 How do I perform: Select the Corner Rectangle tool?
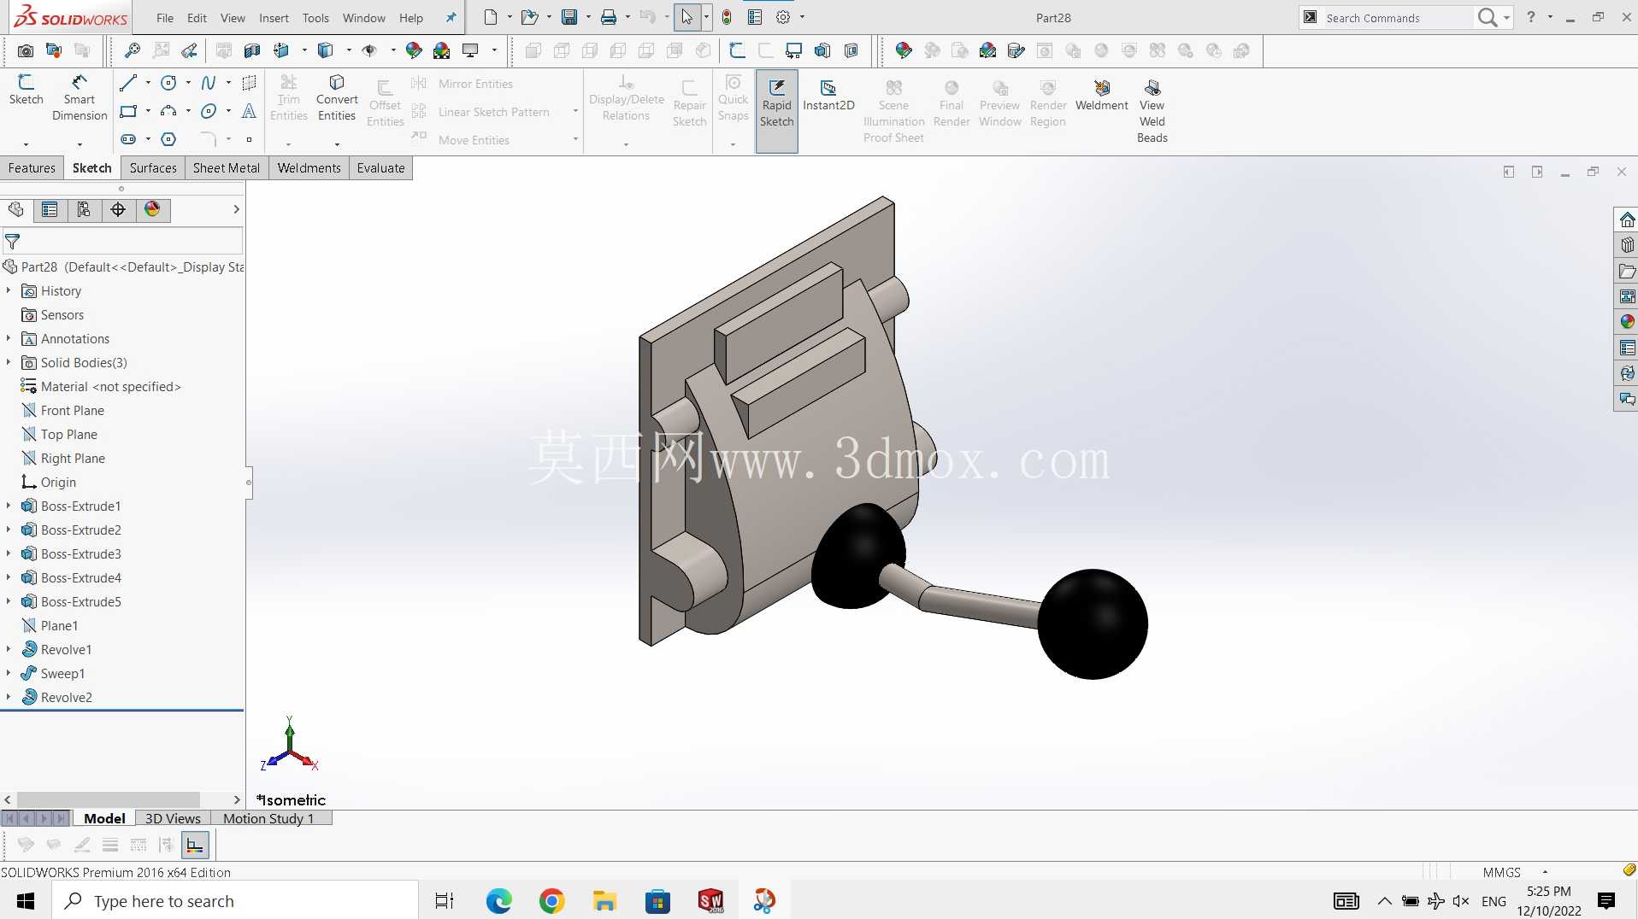pyautogui.click(x=128, y=111)
